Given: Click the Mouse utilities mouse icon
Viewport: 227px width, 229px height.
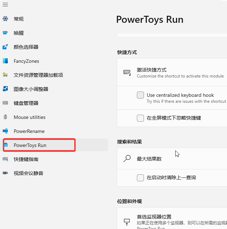Looking at the screenshot, I should coord(5,117).
